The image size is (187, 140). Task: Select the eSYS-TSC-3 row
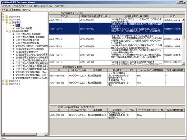[115, 39]
